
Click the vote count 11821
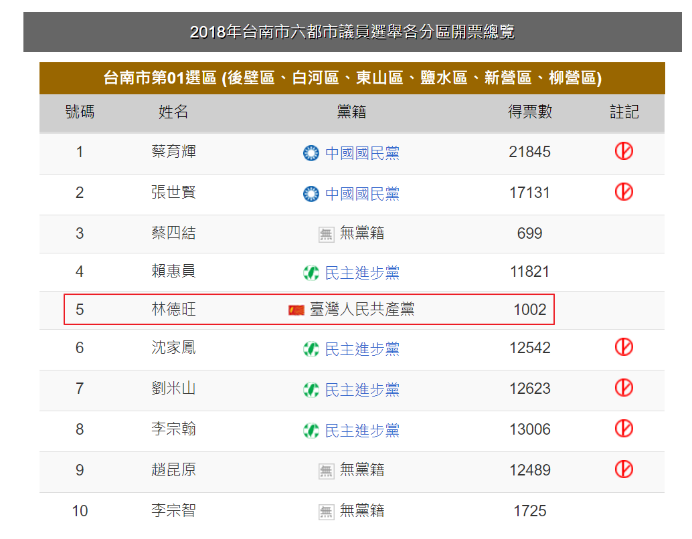[529, 272]
